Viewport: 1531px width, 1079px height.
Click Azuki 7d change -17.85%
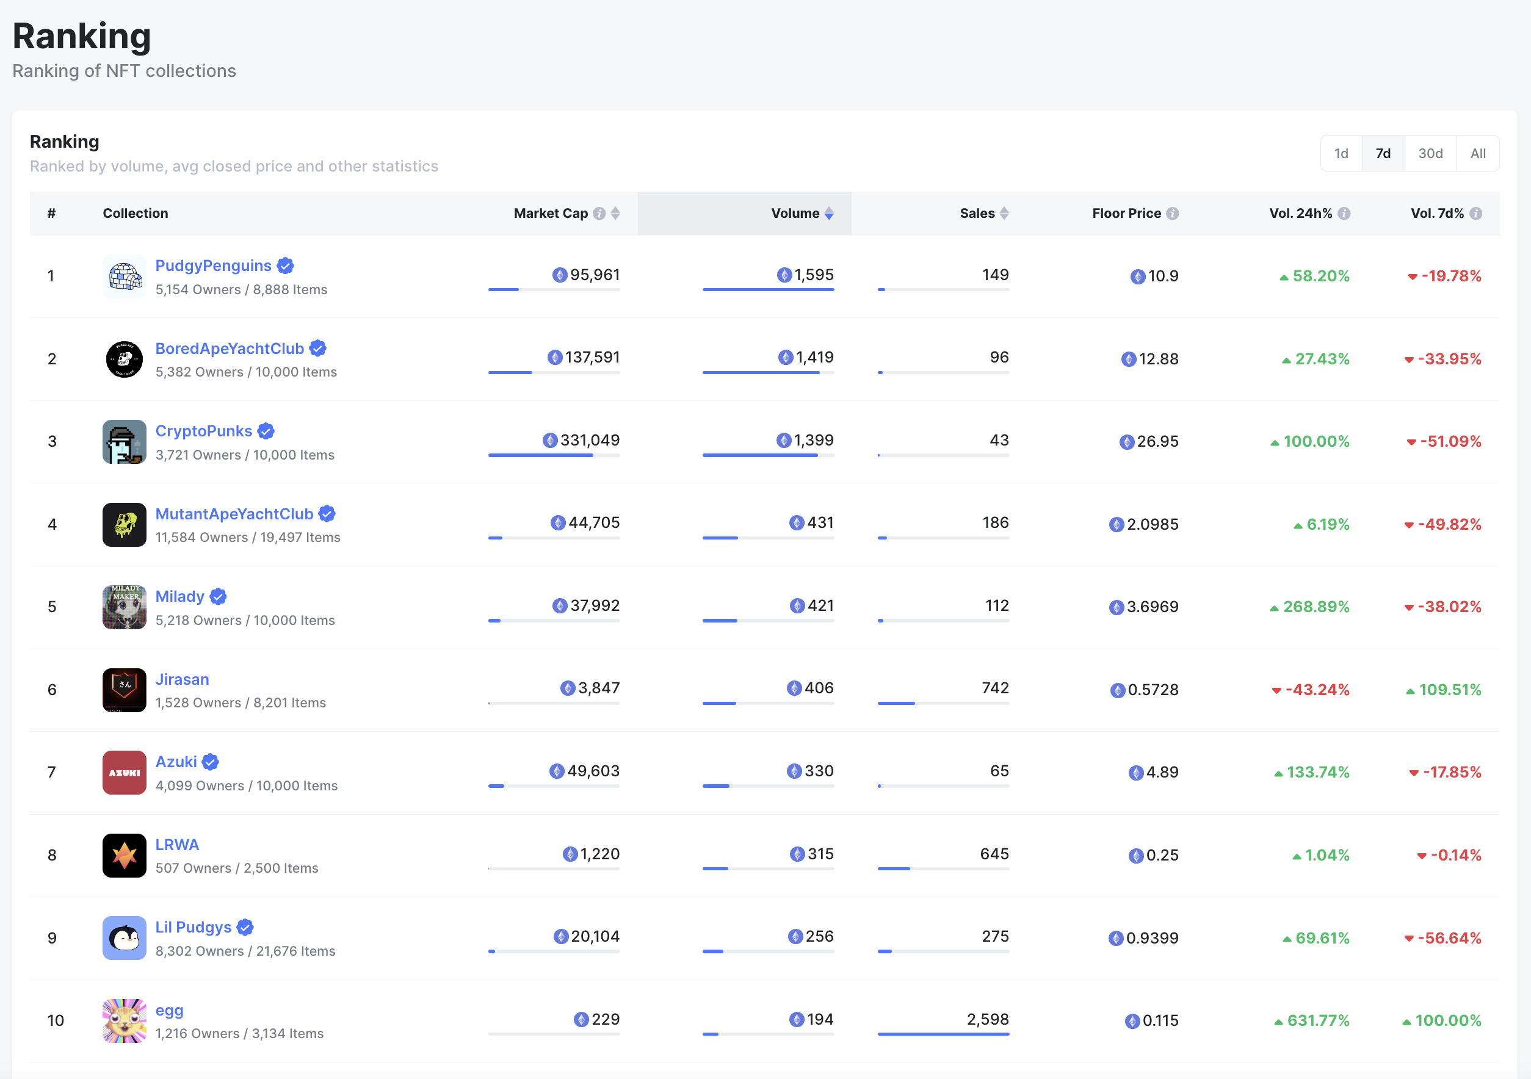(x=1445, y=773)
